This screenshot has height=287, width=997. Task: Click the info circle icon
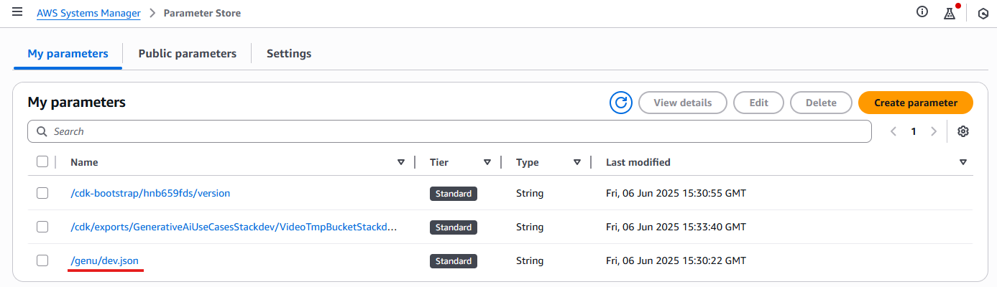922,12
